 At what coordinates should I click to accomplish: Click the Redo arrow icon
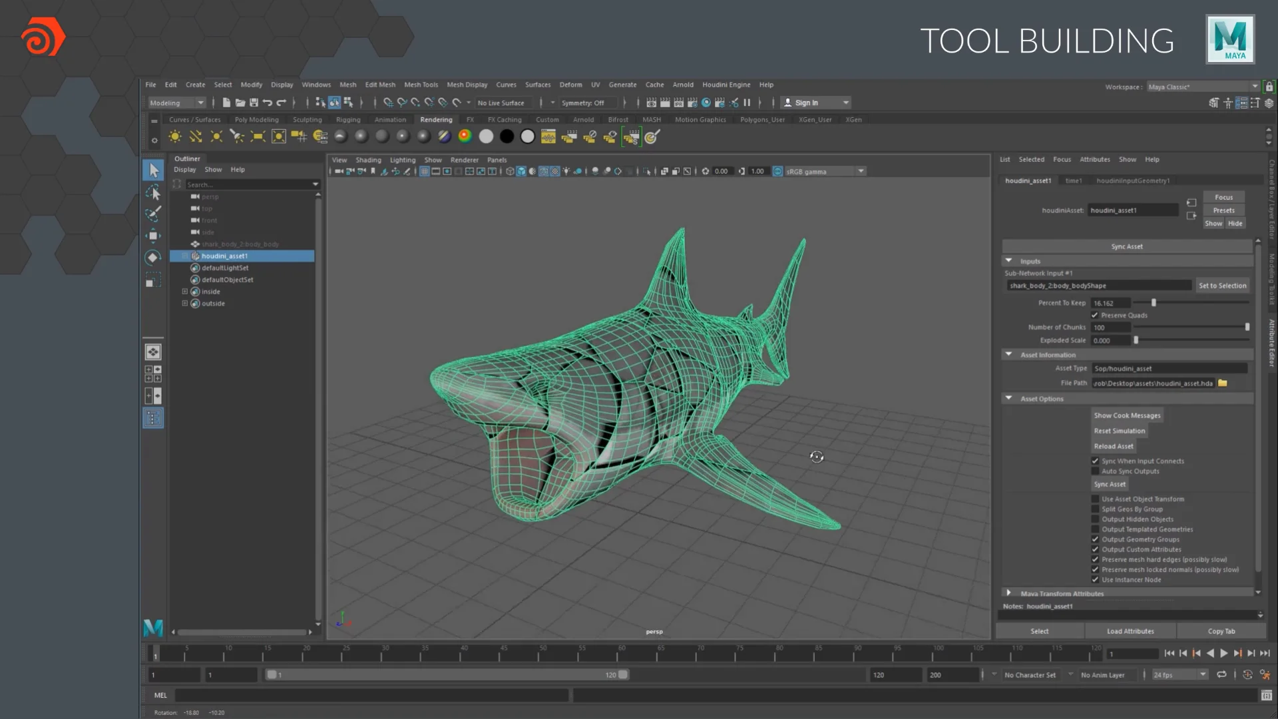tap(281, 103)
